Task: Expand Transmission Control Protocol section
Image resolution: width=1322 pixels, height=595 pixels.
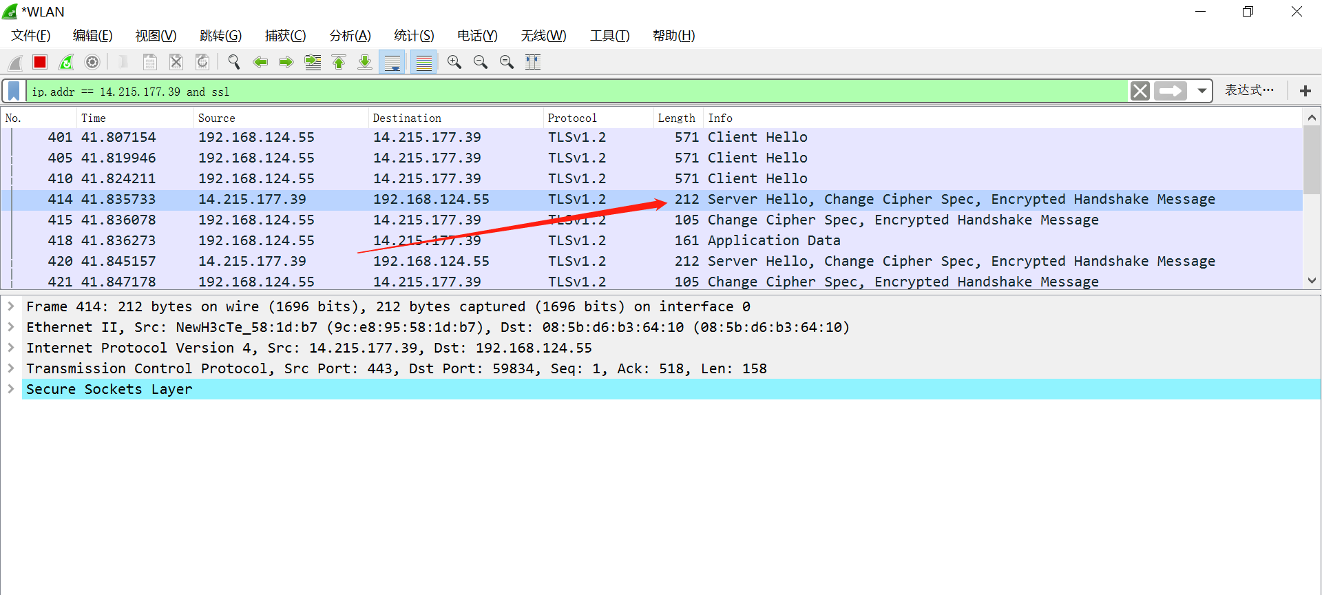Action: pos(11,368)
